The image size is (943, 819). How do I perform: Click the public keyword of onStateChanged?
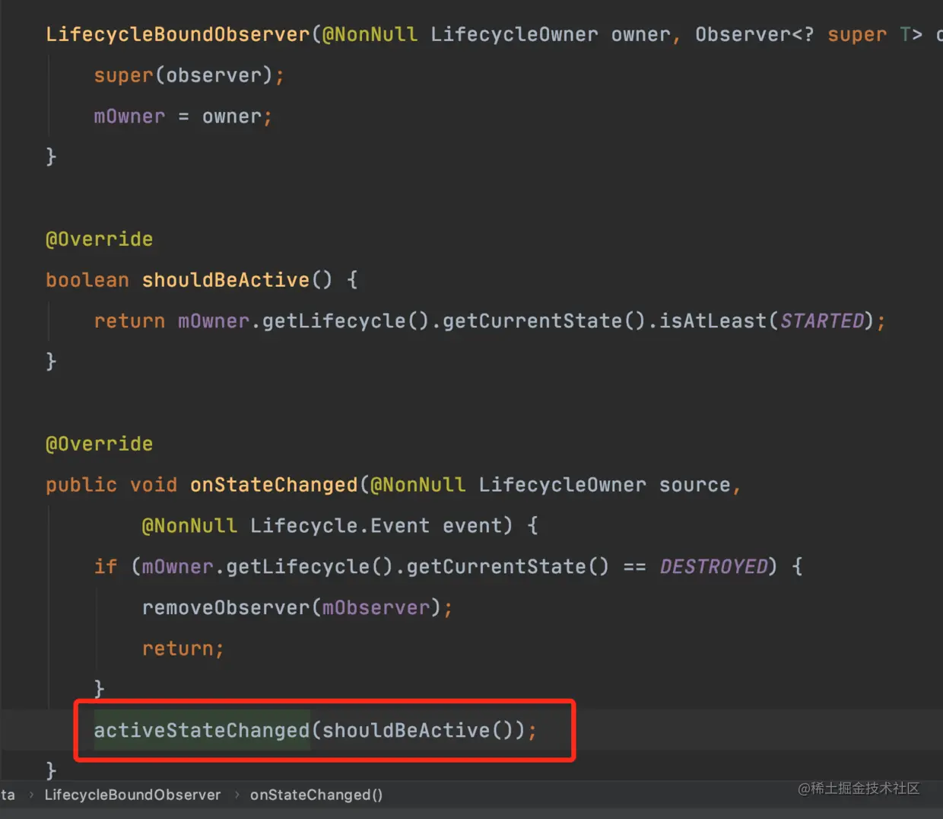tap(81, 485)
